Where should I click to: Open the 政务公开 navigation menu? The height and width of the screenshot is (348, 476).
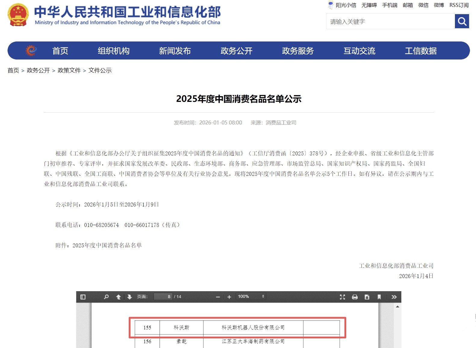click(236, 51)
